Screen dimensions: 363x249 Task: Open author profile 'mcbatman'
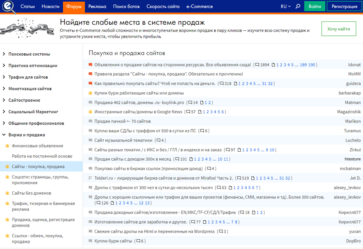350,169
